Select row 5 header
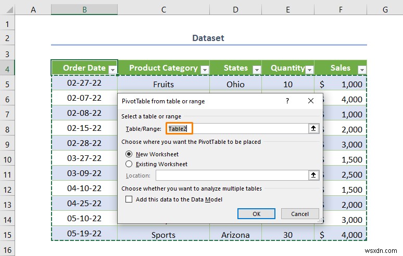Viewport: 403px width, 256px height. coord(7,84)
